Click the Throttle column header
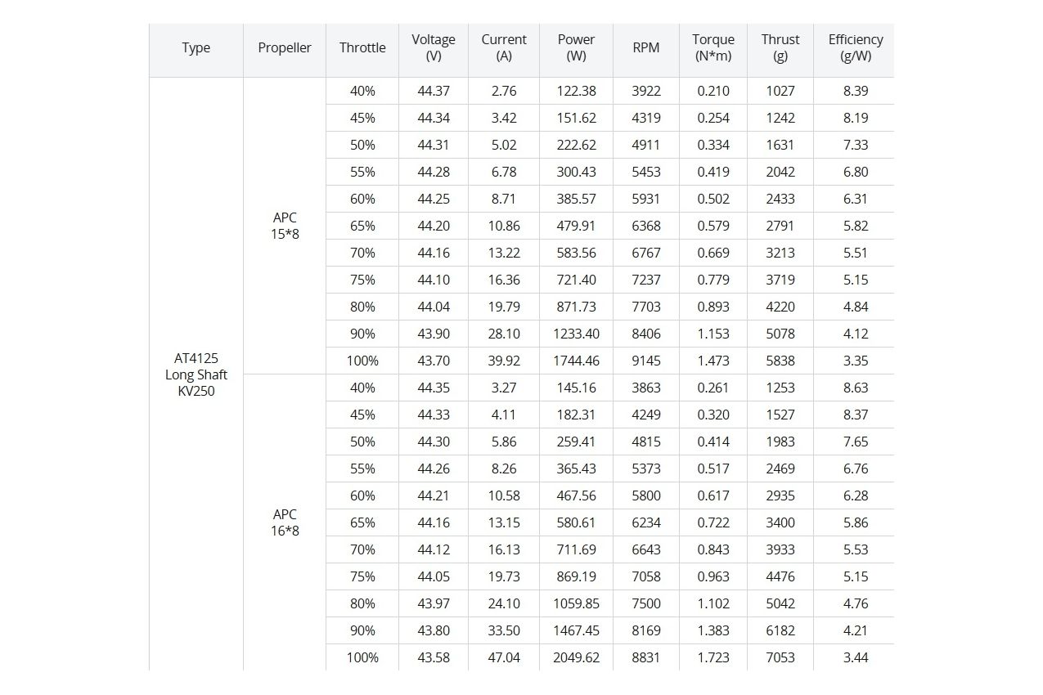Screen dimensions: 1043x695 coord(362,47)
